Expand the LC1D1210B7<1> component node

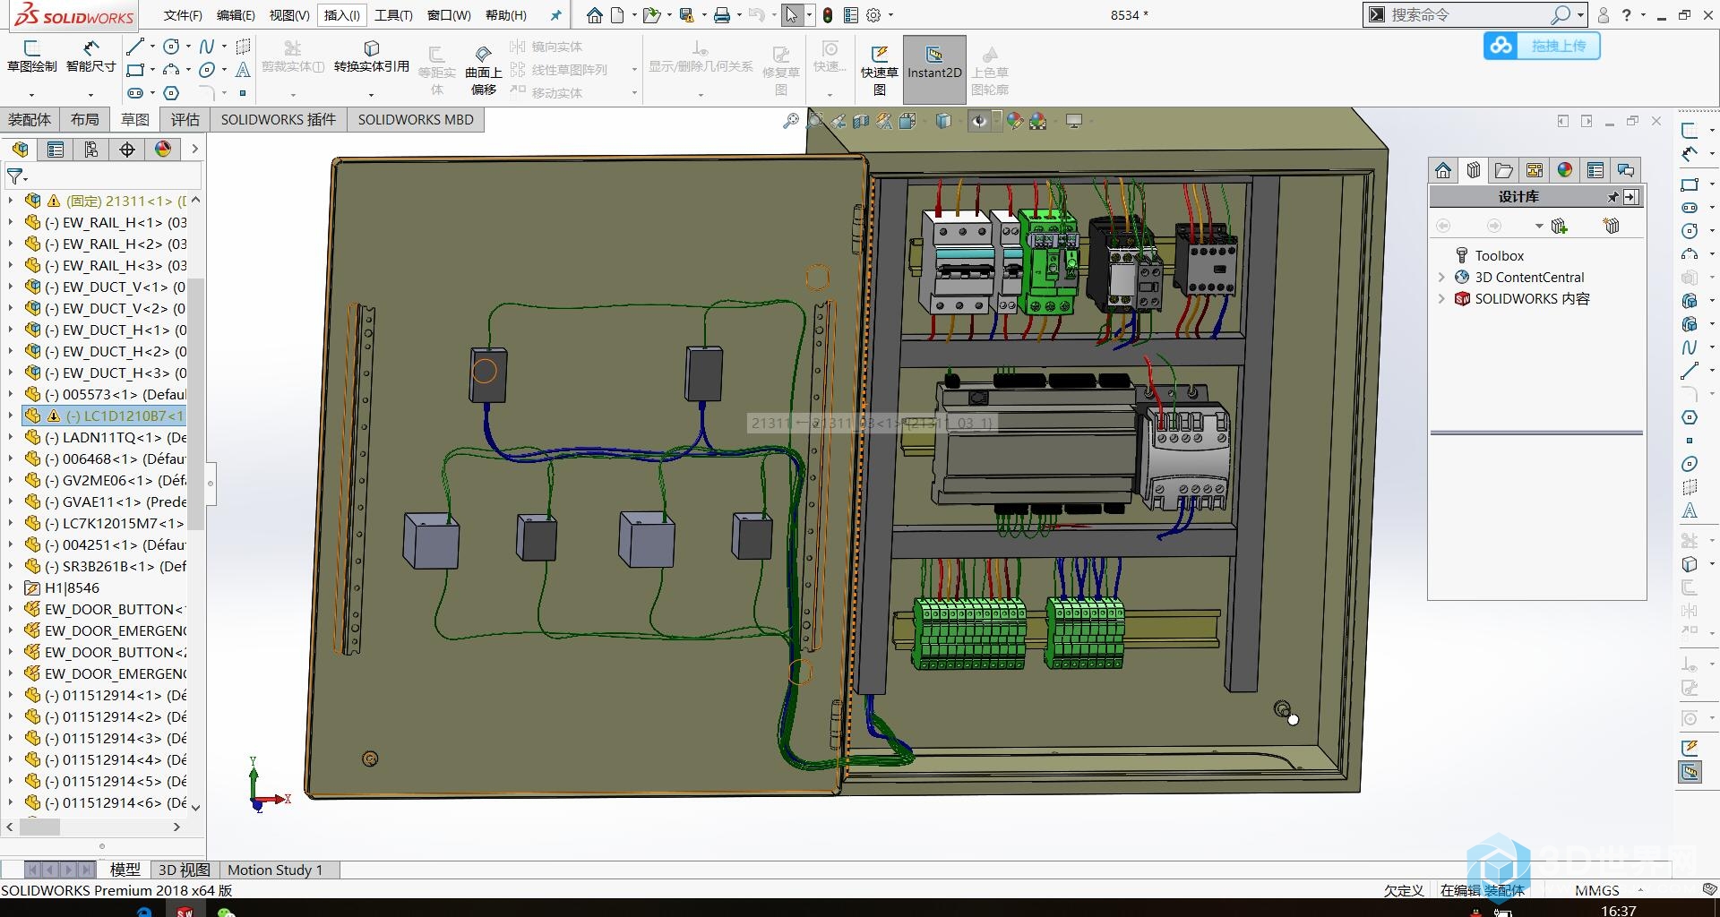[11, 416]
